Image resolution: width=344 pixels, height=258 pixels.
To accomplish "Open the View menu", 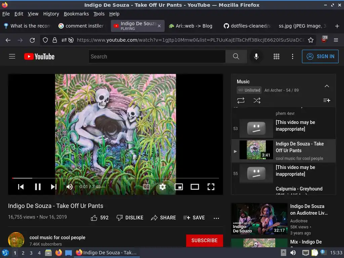I will (x=33, y=14).
